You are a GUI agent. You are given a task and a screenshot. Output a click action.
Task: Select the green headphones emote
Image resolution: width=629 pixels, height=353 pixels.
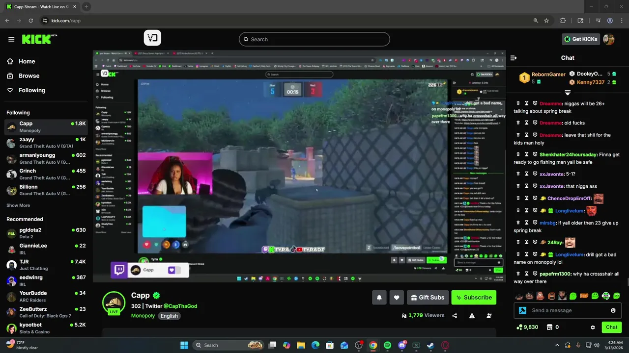606,296
